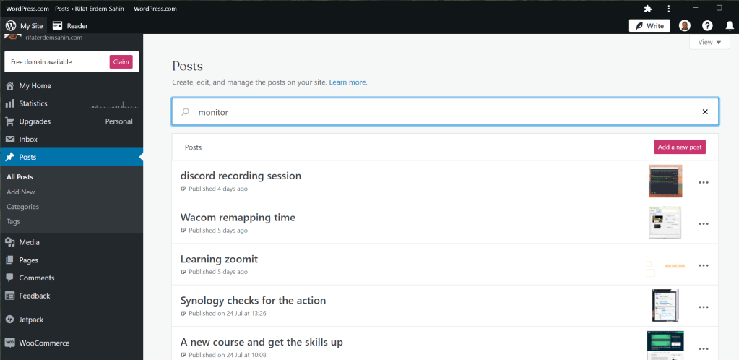Open the notifications bell
This screenshot has width=739, height=360.
point(730,26)
